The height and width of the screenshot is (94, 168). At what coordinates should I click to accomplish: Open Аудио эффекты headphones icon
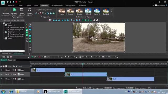pyautogui.click(x=29, y=10)
